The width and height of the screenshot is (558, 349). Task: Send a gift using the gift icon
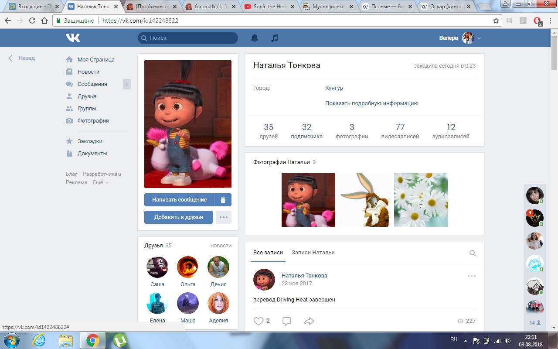point(223,200)
